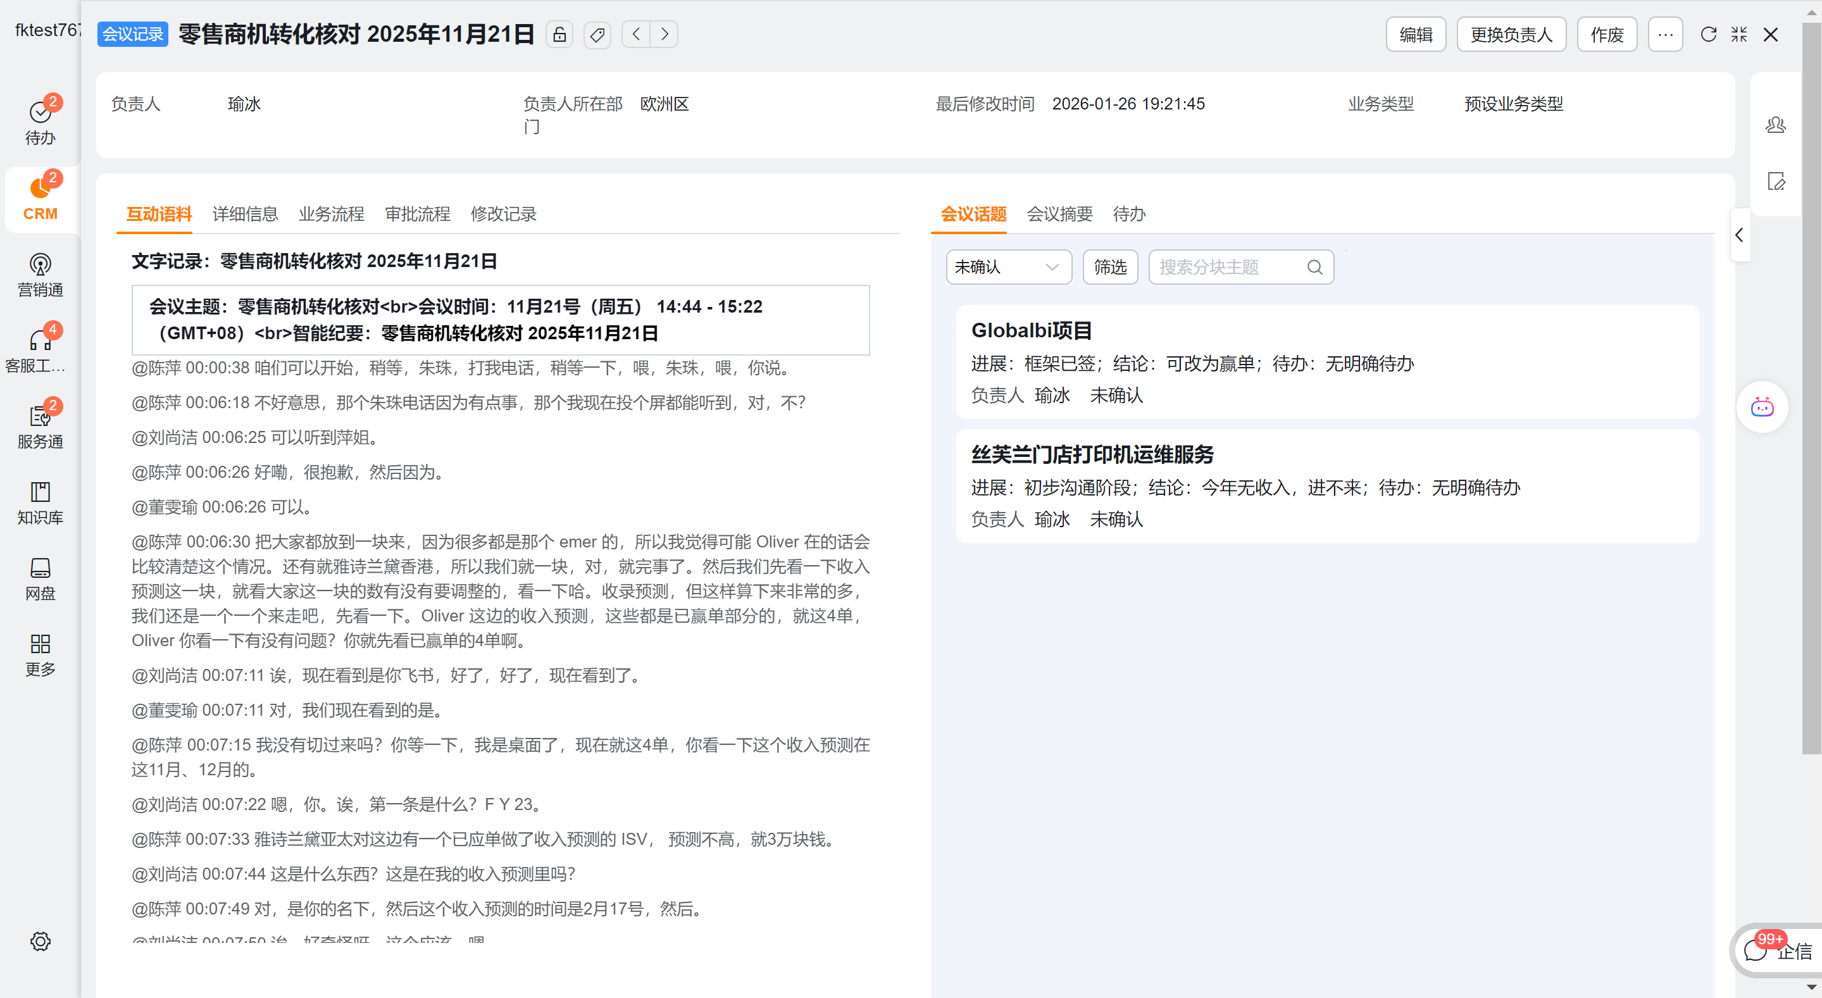Viewport: 1822px width, 998px height.
Task: Go to the previous record with left arrow
Action: pos(636,34)
